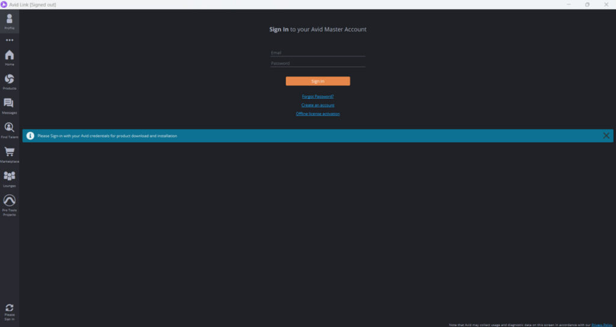Viewport: 616px width, 327px height.
Task: Click the 'Sign In to your Avid Master Account' heading
Action: pos(318,29)
